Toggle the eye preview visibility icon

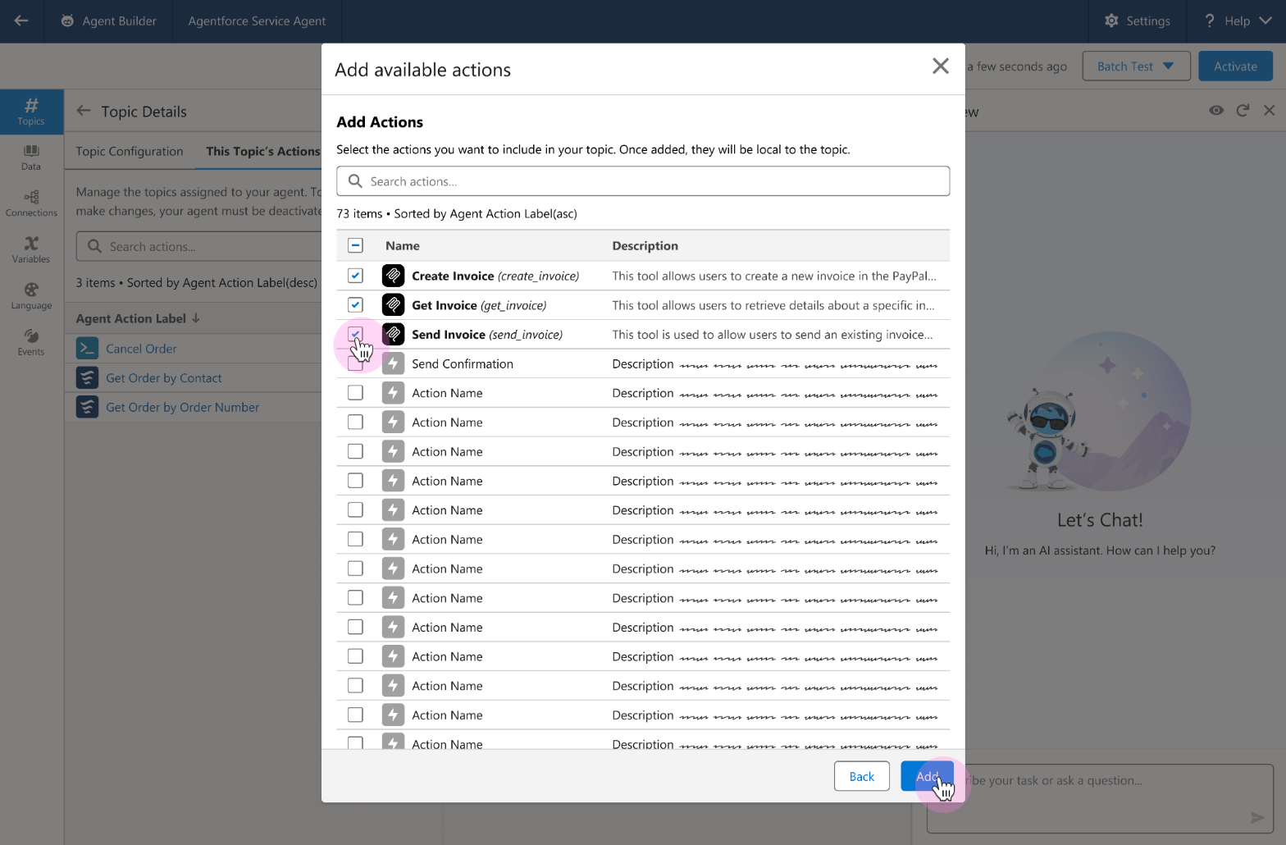1216,111
